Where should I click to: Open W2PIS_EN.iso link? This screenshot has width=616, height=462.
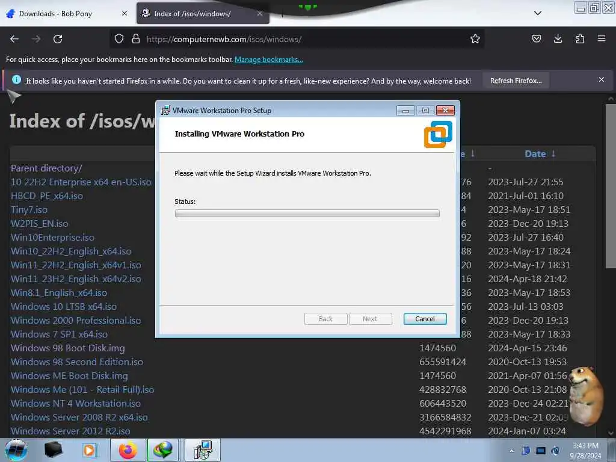tap(39, 224)
